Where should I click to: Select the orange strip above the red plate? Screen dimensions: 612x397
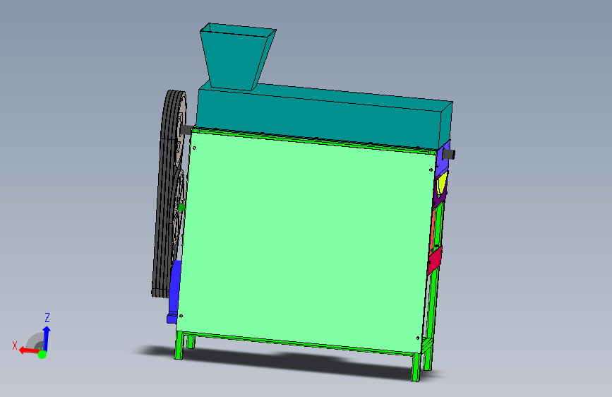tap(433, 229)
